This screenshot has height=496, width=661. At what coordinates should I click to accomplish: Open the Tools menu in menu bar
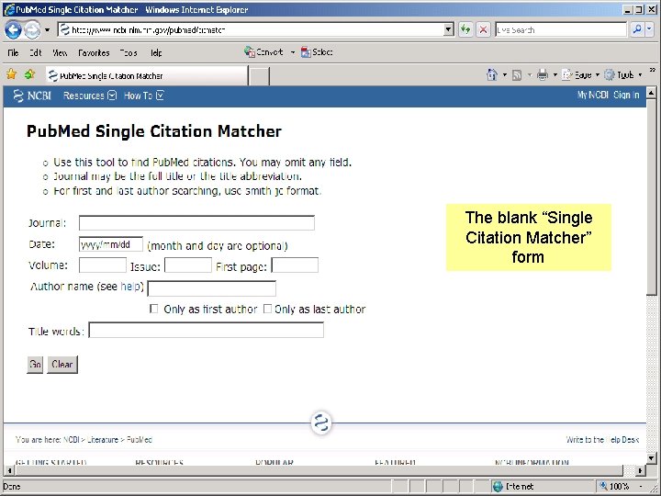click(x=129, y=52)
